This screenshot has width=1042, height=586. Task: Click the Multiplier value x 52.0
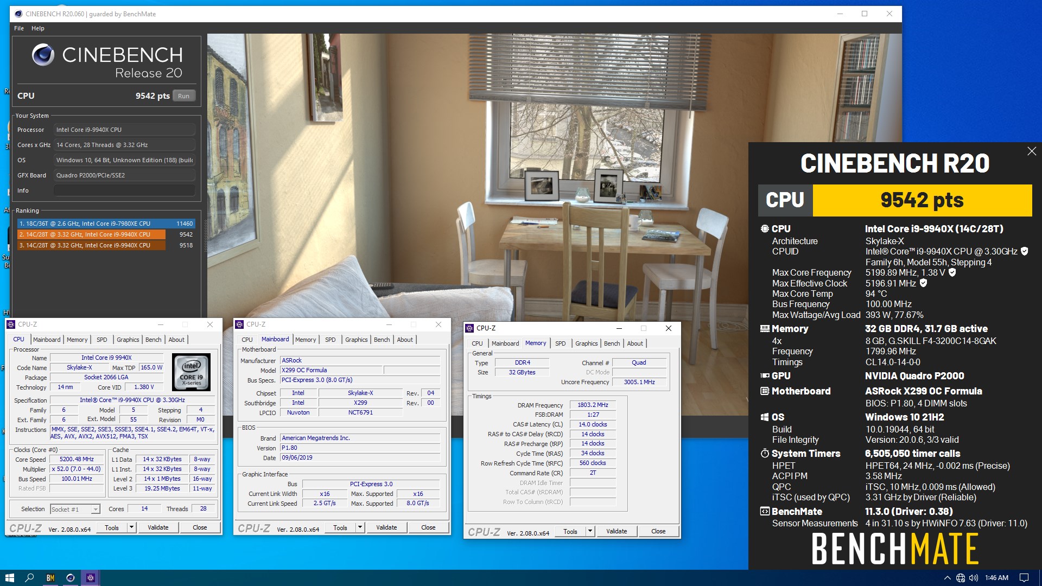point(77,469)
